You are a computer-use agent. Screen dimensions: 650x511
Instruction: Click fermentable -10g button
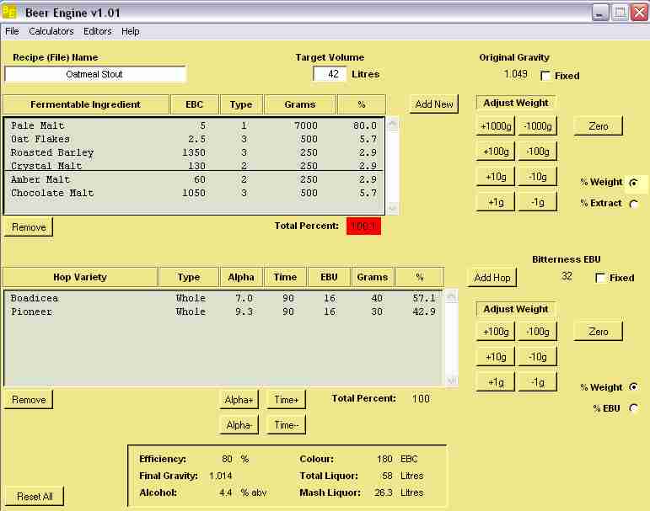(x=538, y=177)
